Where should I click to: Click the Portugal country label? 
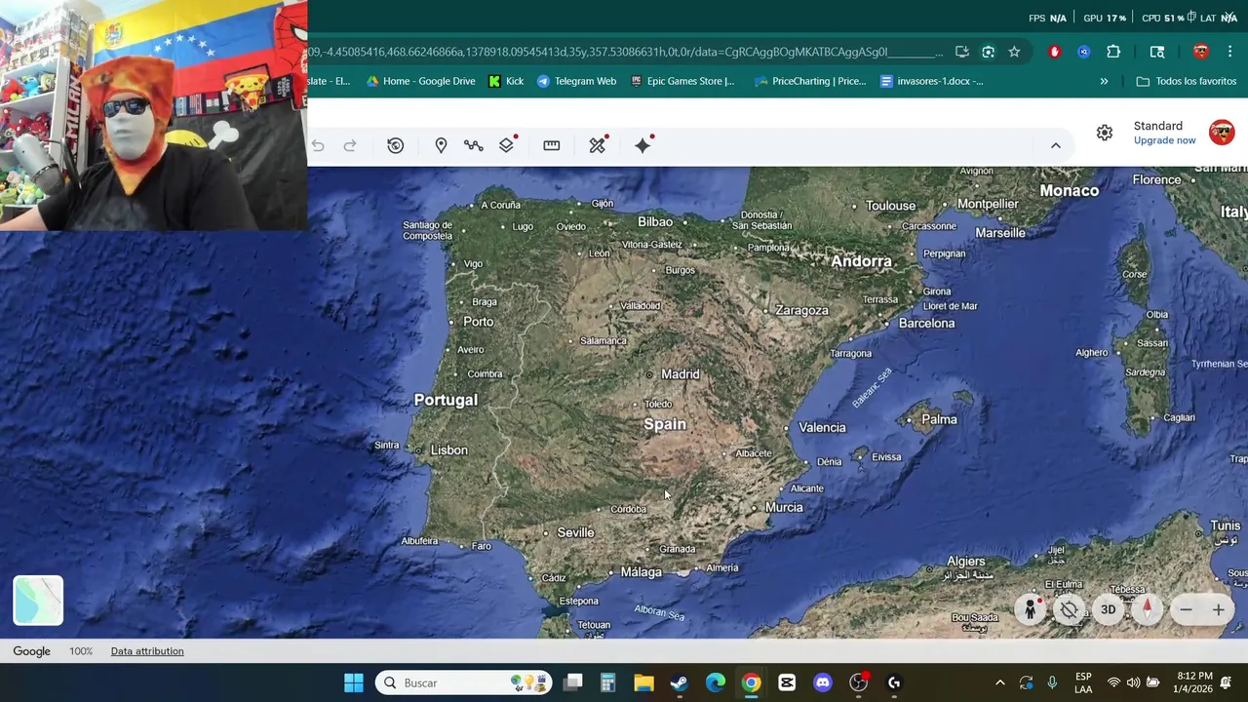(446, 400)
